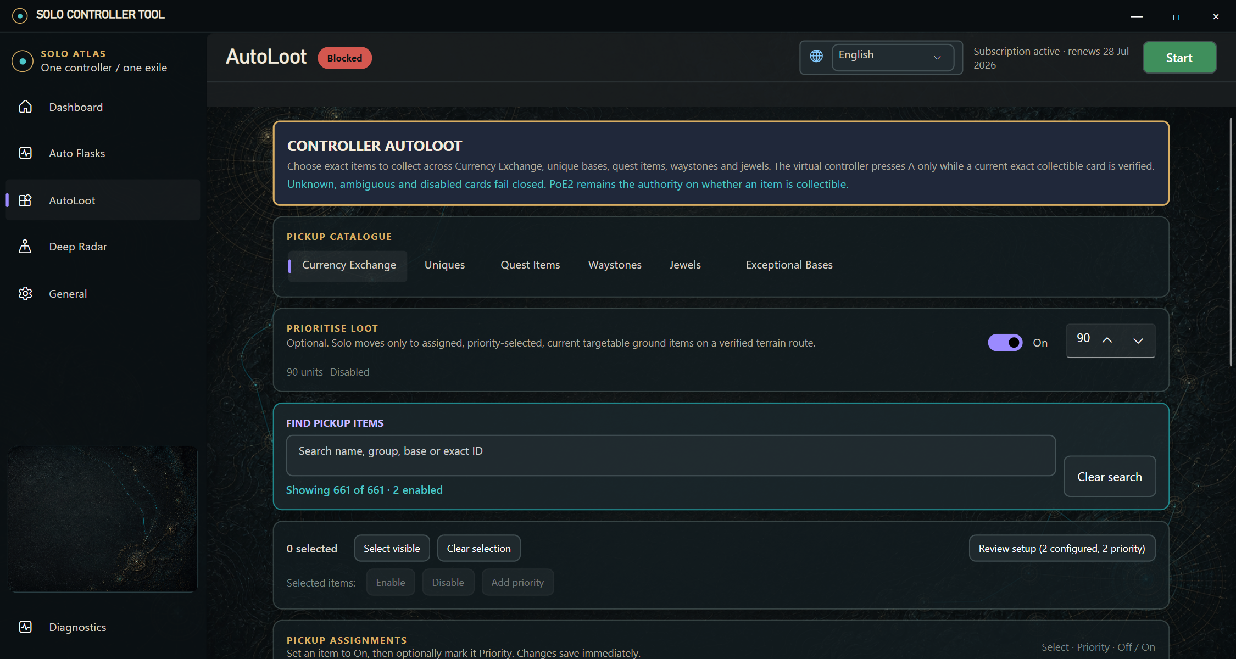Click the subscription active renewal text
Screen dimensions: 1236x659
[1051, 58]
